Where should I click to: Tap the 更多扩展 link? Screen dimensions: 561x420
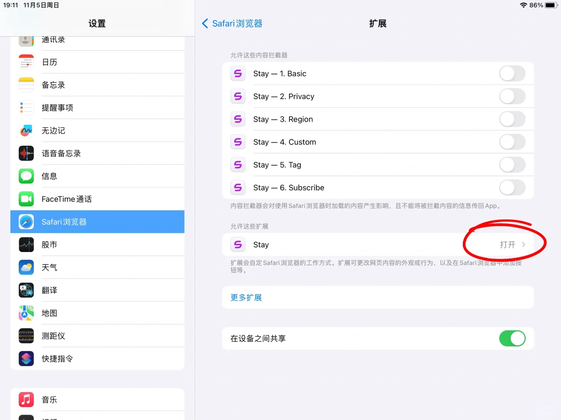246,297
